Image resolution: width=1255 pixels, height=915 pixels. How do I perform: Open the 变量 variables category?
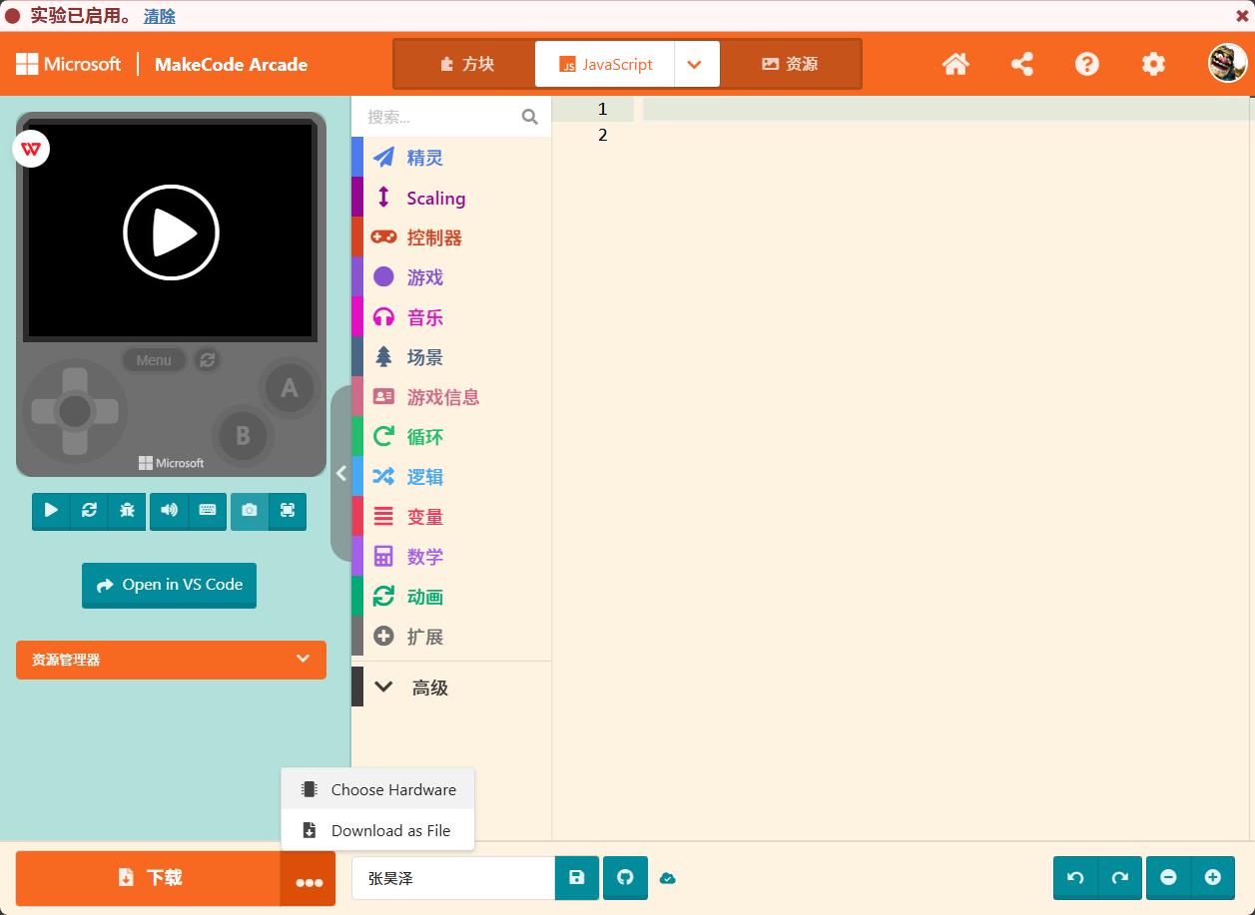click(x=451, y=517)
